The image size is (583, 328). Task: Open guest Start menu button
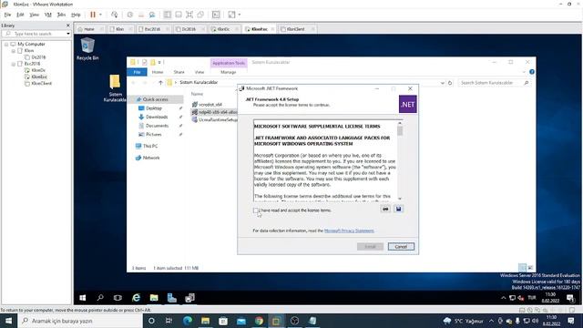pos(83,298)
